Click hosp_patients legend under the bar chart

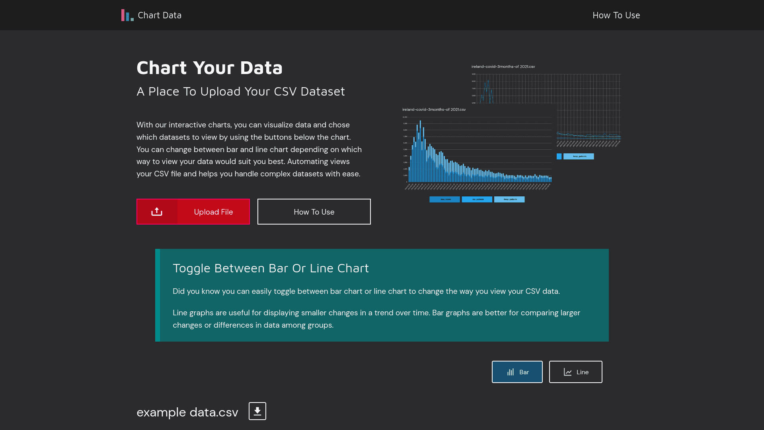[509, 199]
